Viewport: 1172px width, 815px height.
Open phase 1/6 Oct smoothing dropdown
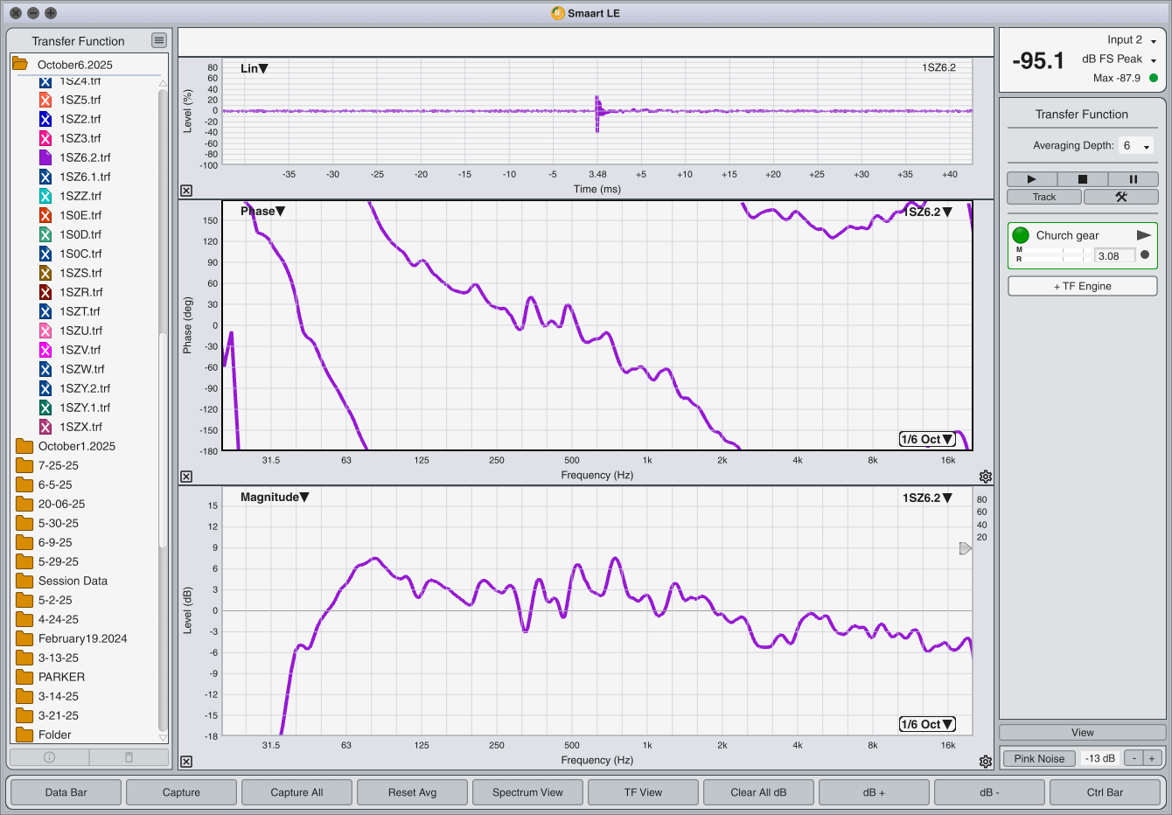927,439
